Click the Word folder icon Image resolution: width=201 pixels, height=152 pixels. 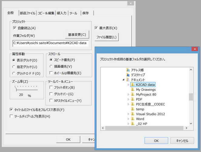tap(133, 119)
